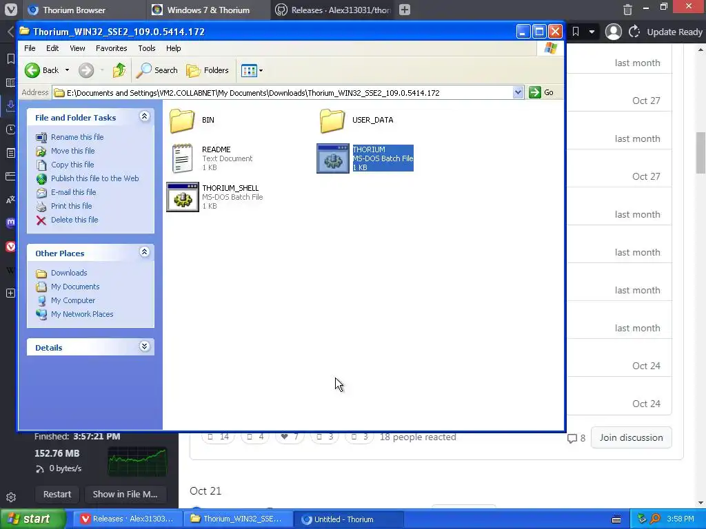Screen dimensions: 706x529
Task: Toggle the Folders pane button
Action: pyautogui.click(x=208, y=70)
